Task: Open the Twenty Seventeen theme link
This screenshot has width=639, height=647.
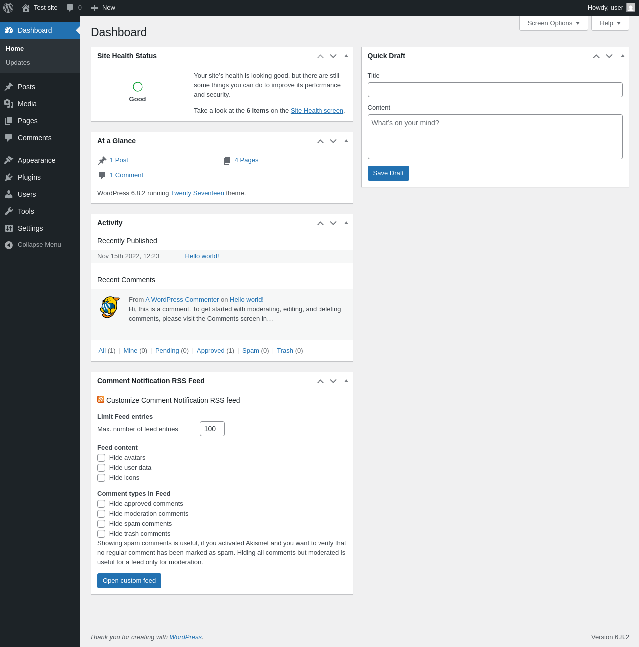Action: tap(197, 193)
